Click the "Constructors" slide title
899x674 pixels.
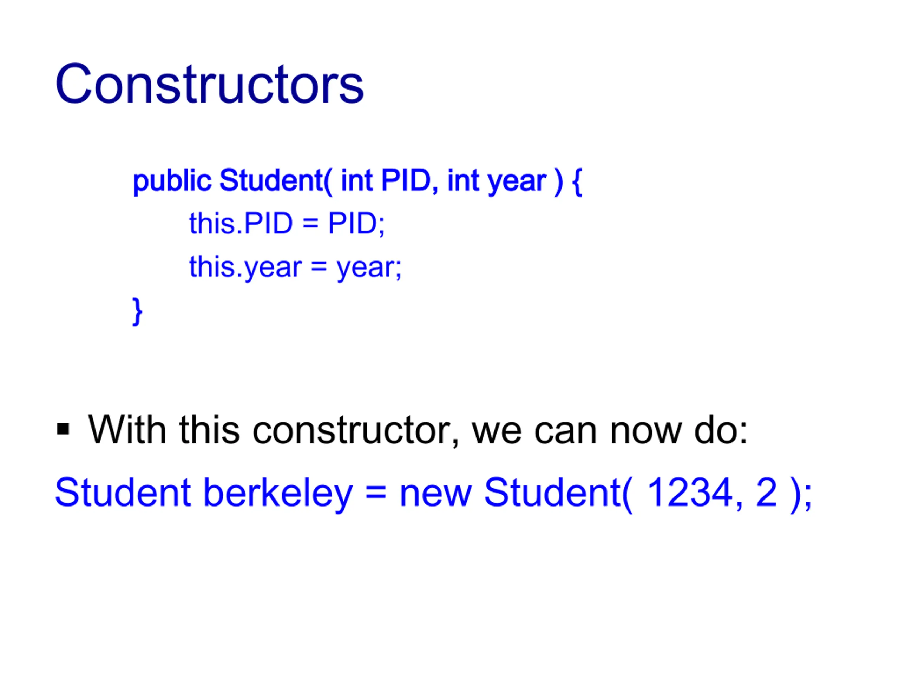[x=209, y=84]
